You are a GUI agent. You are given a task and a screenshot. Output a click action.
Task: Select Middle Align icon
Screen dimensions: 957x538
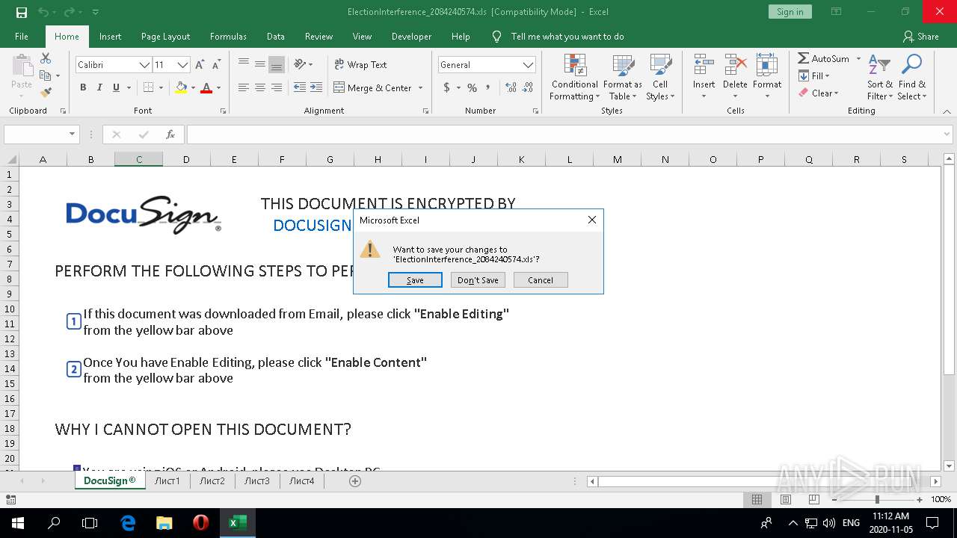click(x=260, y=65)
